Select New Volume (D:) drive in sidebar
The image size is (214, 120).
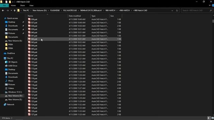pyautogui.click(x=15, y=96)
